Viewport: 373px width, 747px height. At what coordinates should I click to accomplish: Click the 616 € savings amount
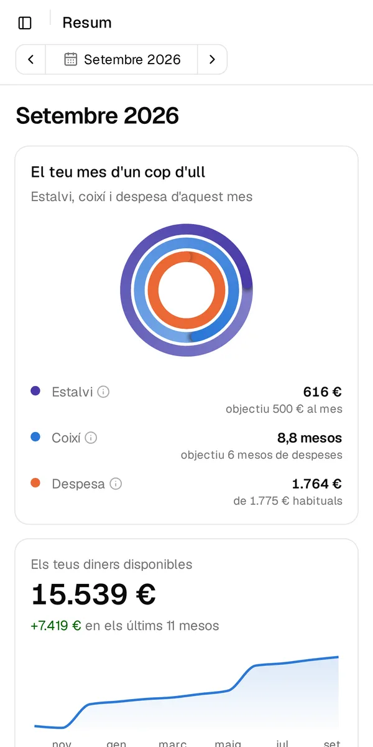click(x=323, y=392)
